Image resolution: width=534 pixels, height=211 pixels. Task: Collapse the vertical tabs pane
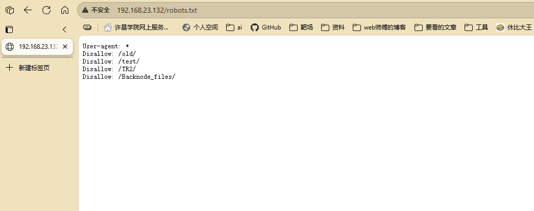click(x=64, y=29)
